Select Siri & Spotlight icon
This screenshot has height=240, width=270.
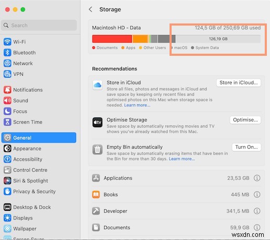click(x=7, y=181)
